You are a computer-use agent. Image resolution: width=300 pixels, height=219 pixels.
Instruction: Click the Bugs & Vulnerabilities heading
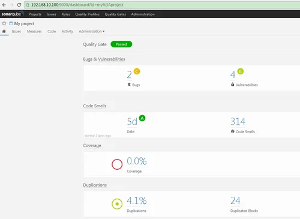104,59
